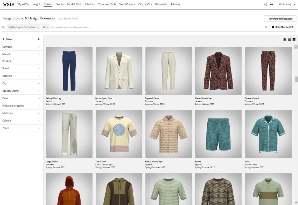298x205 pixels.
Task: Open the Interiors section
Action: [x=90, y=4]
